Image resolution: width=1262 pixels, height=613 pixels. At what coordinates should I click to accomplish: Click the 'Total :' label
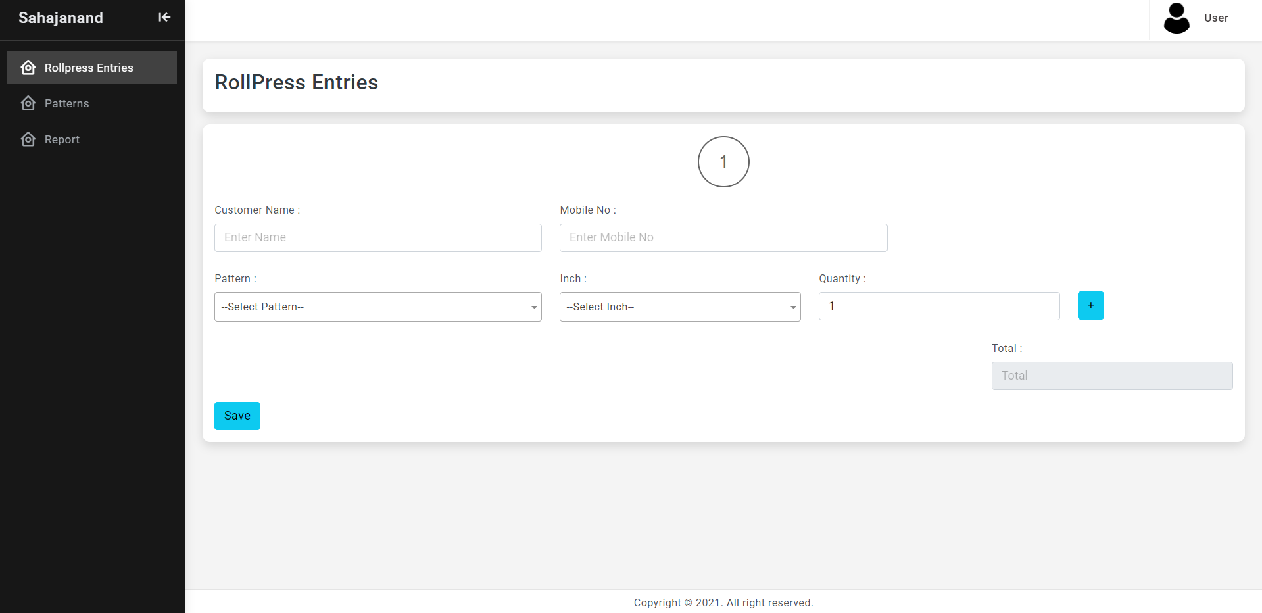[1007, 348]
